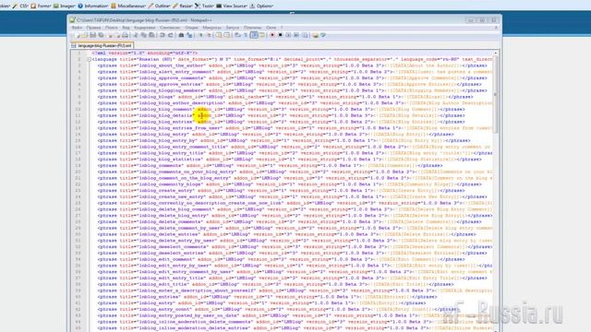Open the Вид menu

pyautogui.click(x=126, y=28)
